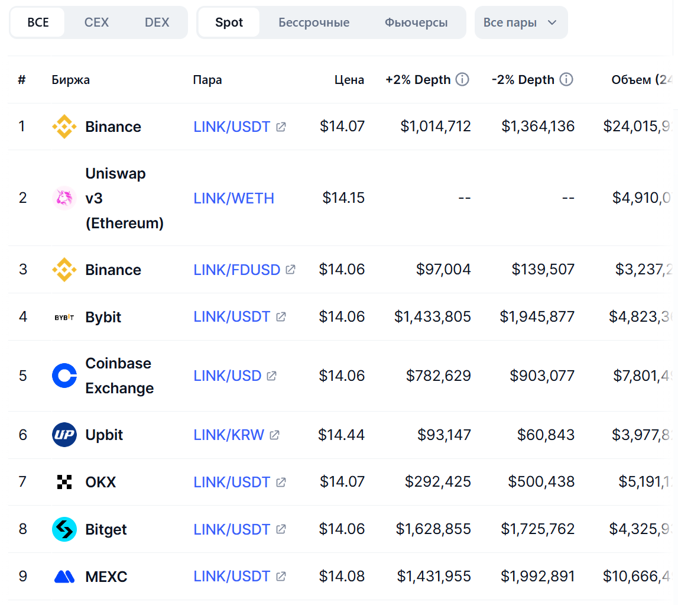Select the Spot market tab
The width and height of the screenshot is (678, 605).
229,22
